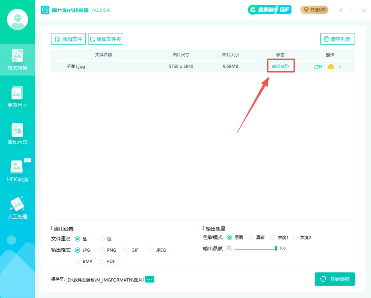The image size is (371, 298).
Task: Open output folder for 千库1.jpg
Action: (330, 67)
